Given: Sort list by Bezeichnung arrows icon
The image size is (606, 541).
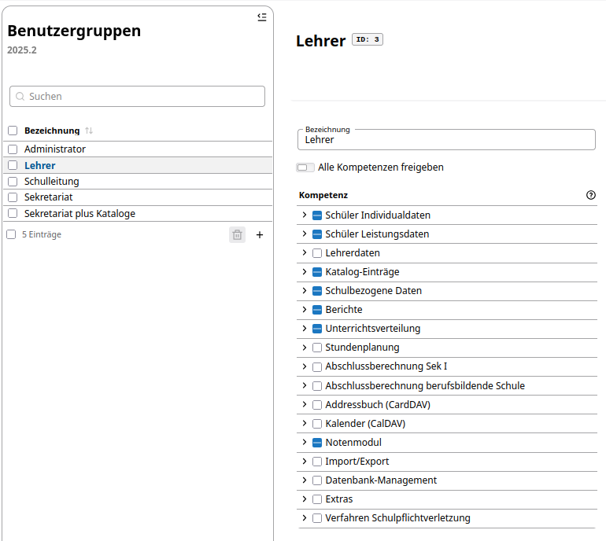Looking at the screenshot, I should coord(89,131).
